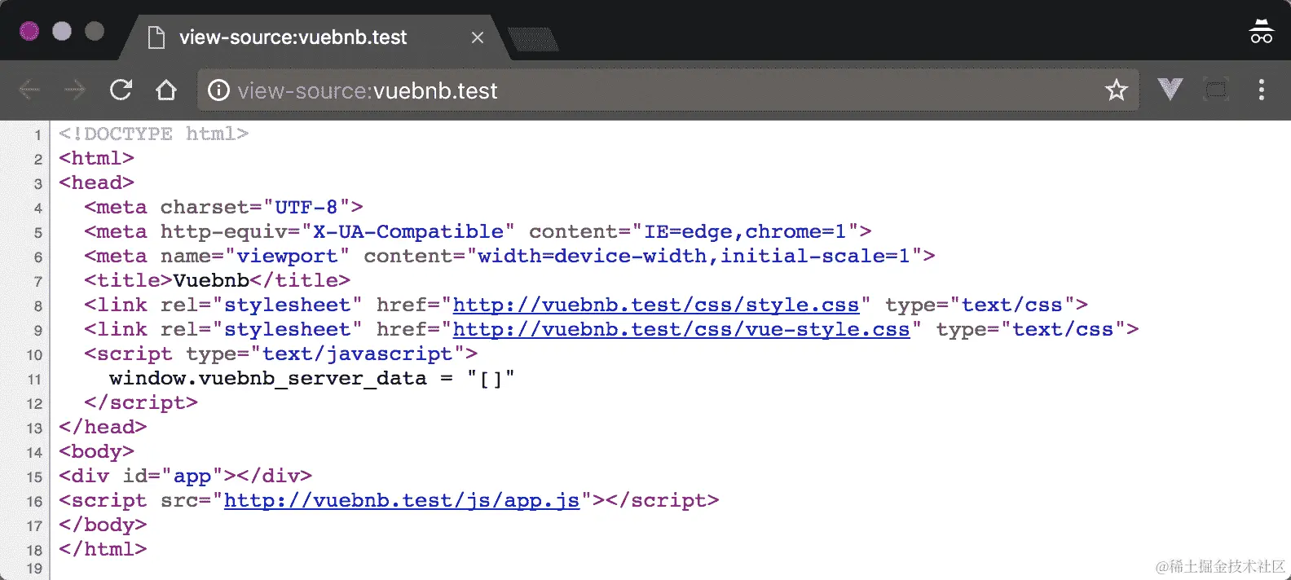The image size is (1291, 580).
Task: Open the vue-style.css stylesheet link
Action: [681, 329]
